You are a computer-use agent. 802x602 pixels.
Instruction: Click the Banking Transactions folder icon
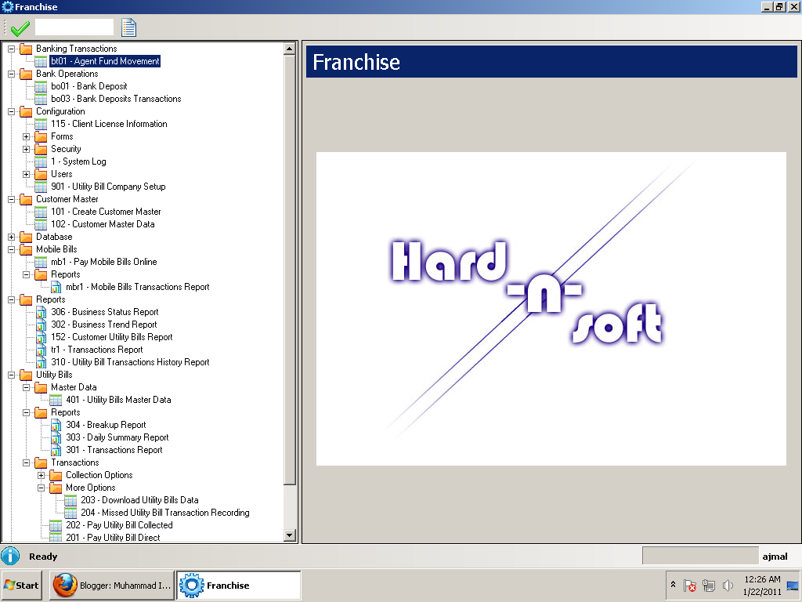(26, 49)
